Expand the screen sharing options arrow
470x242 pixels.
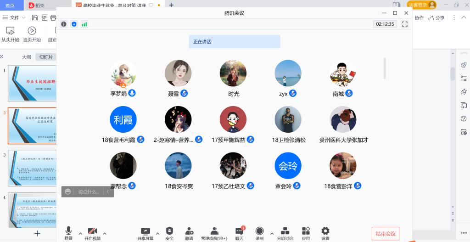(158, 234)
